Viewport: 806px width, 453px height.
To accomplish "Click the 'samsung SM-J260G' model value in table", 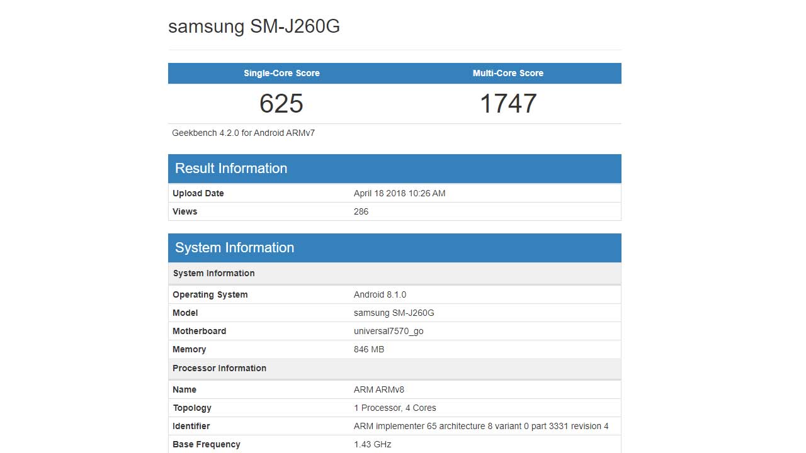I will point(394,313).
